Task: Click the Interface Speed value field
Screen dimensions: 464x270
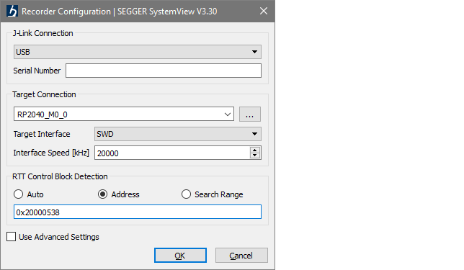Action: coord(172,153)
